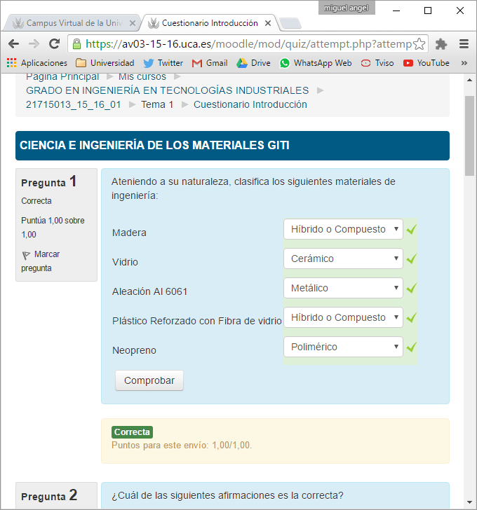Click the Puntúa 1,00 sobre 1,00 text

[x=53, y=228]
